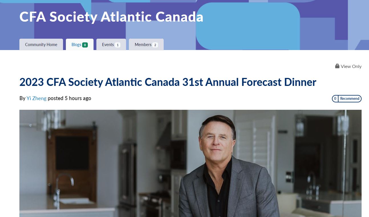369x217 pixels.
Task: Open the Community Home tab
Action: point(41,45)
